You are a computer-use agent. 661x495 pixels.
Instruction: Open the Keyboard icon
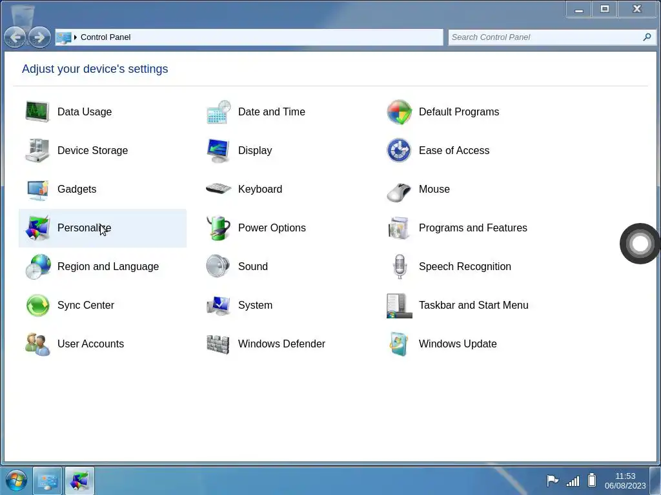coord(218,189)
